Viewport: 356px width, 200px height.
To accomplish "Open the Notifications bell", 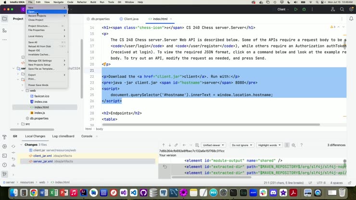I will tap(351, 19).
